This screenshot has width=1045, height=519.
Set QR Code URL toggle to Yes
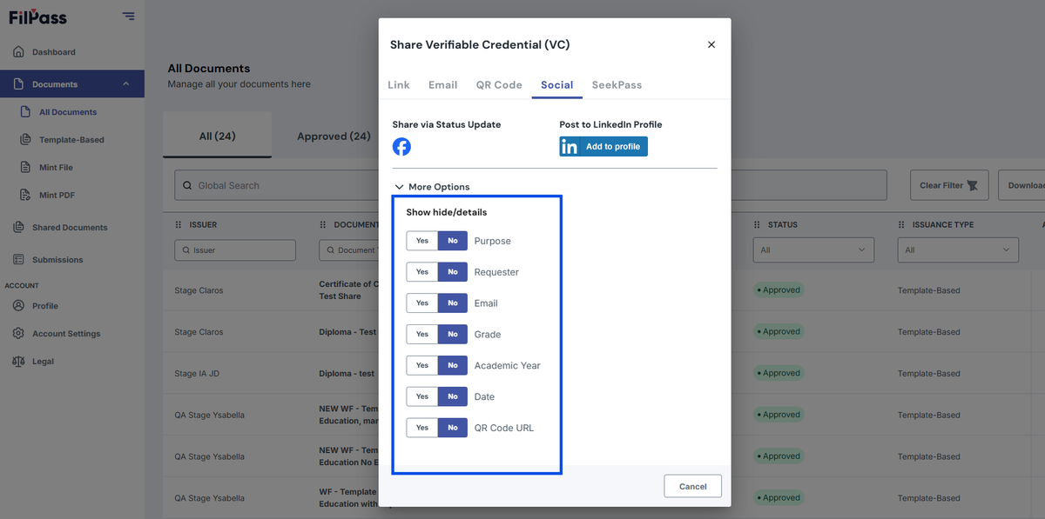[422, 428]
